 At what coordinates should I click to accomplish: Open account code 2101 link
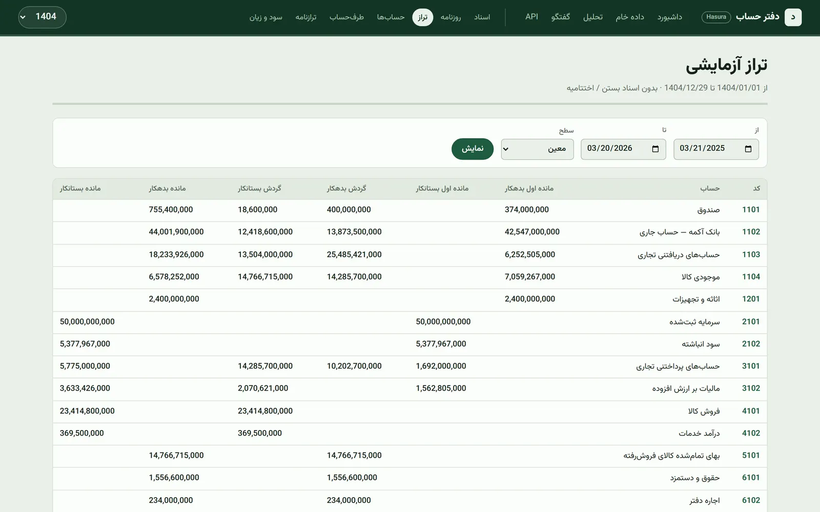coord(751,322)
